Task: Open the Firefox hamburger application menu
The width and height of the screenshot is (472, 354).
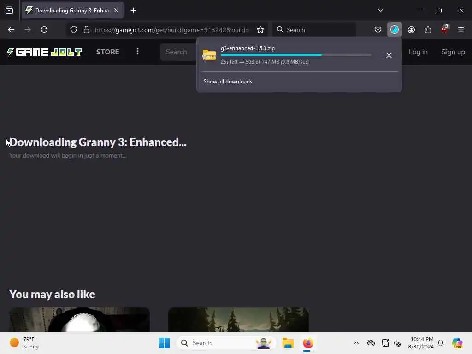Action: point(461,29)
